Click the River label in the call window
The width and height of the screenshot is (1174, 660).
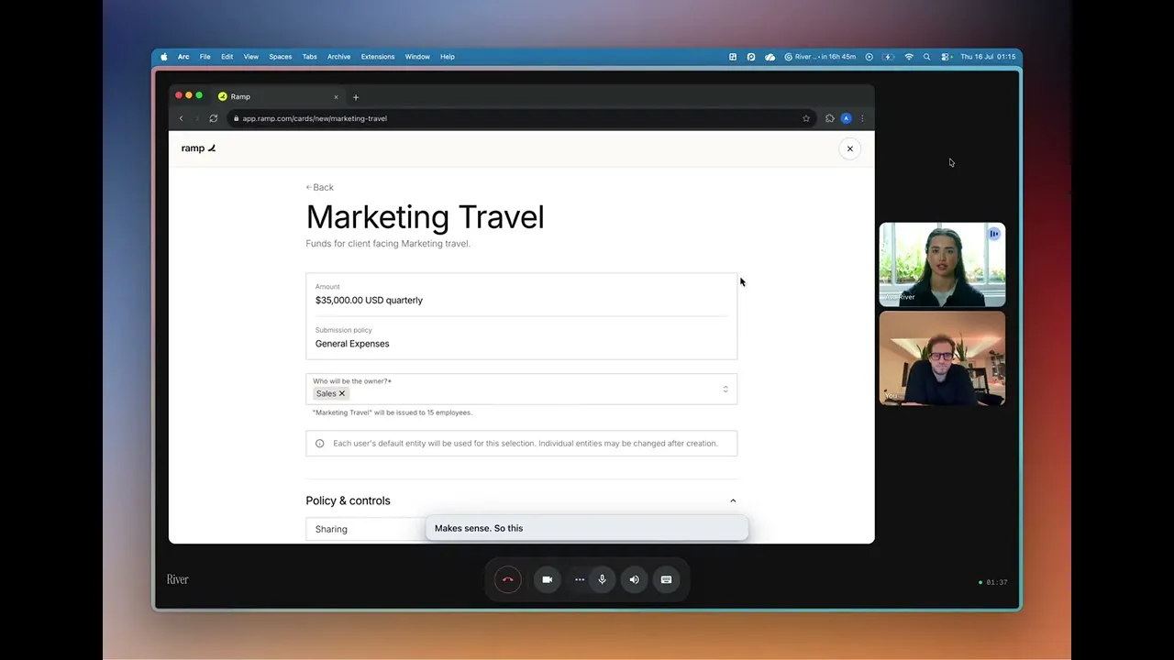(177, 579)
